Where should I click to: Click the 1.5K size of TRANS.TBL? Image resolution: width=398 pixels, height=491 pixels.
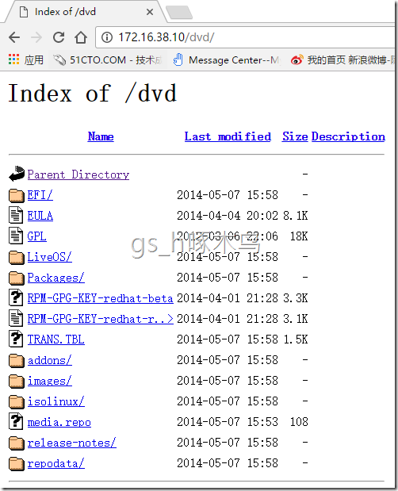296,339
